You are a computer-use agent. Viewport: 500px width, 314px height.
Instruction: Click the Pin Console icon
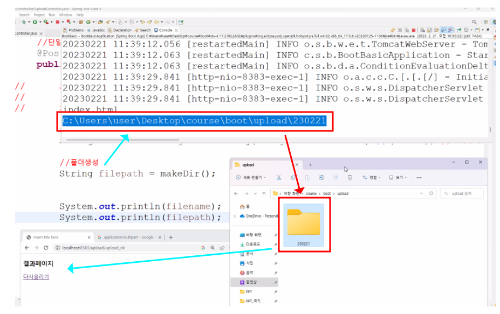click(x=459, y=30)
